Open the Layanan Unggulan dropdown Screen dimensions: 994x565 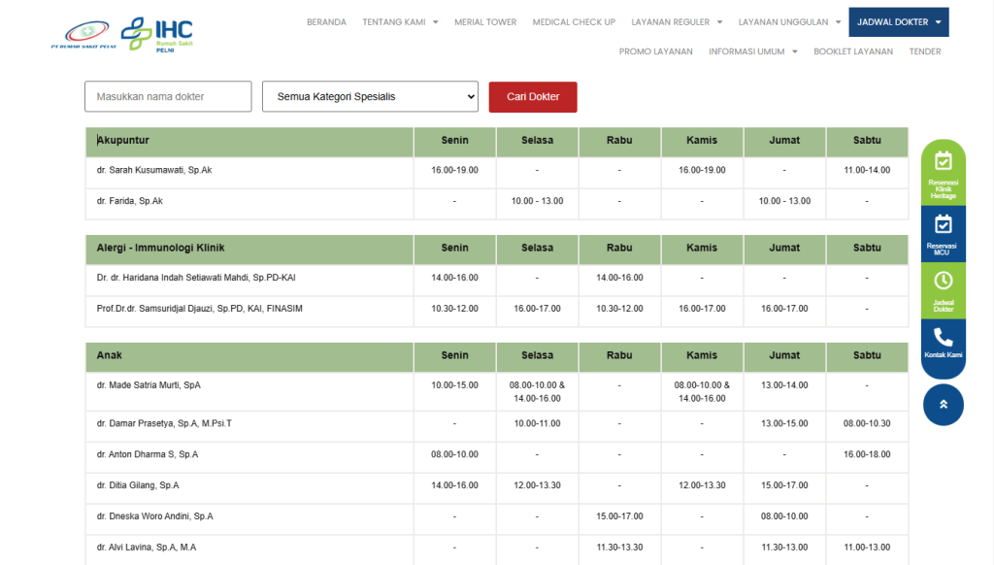789,22
